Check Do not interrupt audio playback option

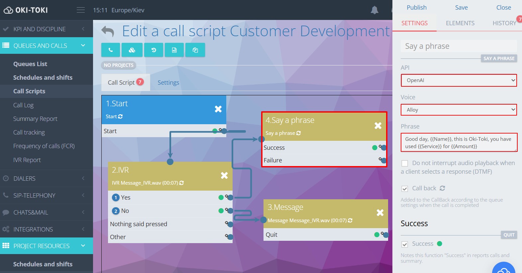point(405,163)
